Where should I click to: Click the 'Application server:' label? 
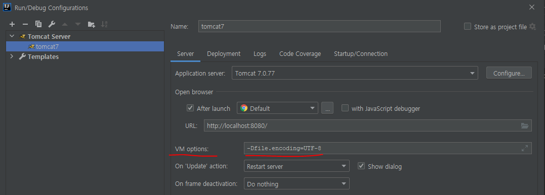click(x=200, y=74)
